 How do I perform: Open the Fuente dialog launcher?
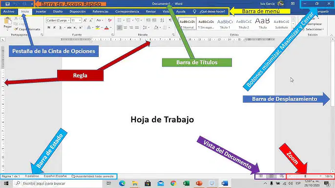(x=112, y=35)
